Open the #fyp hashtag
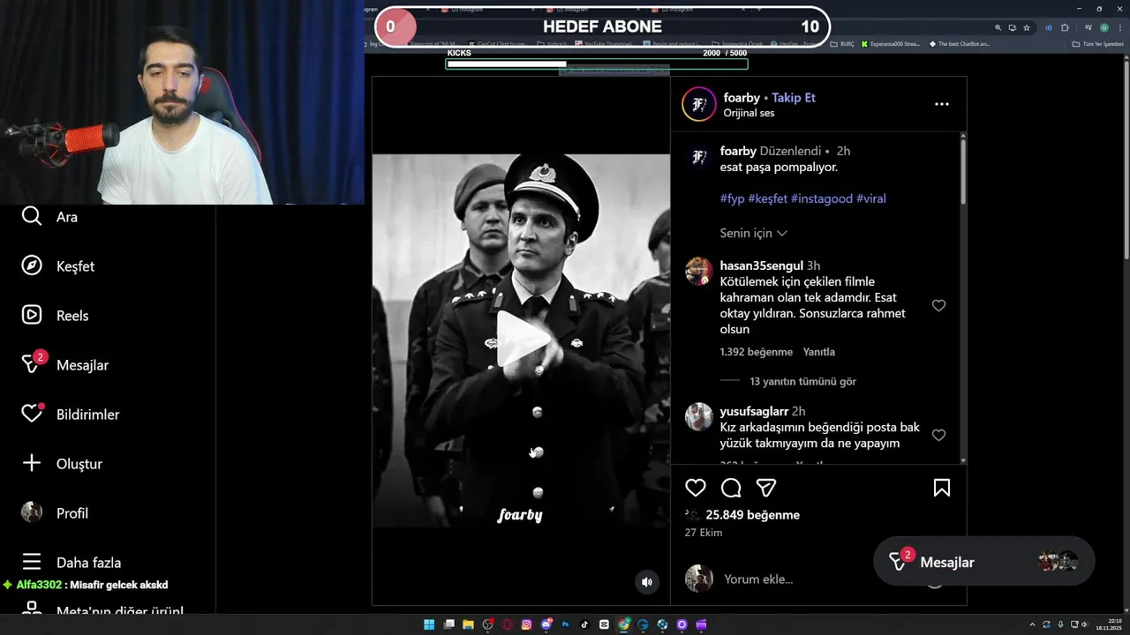The height and width of the screenshot is (635, 1130). (x=732, y=198)
